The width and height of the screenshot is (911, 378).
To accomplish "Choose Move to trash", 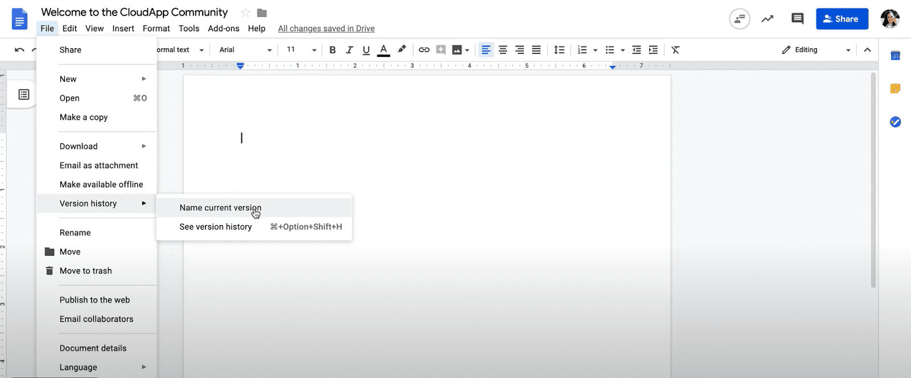I will (x=97, y=271).
